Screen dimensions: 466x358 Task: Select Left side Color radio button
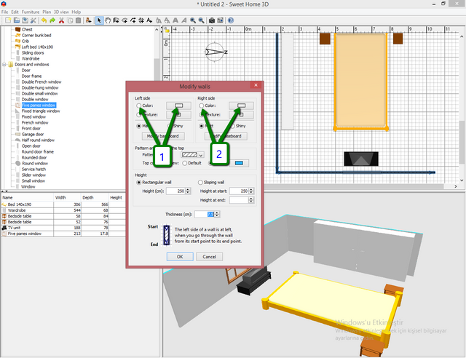(x=138, y=106)
